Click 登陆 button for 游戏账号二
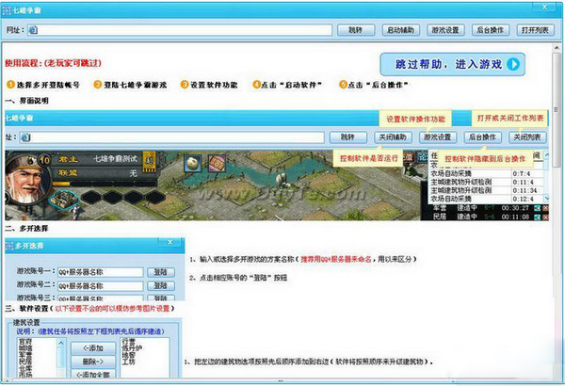Image resolution: width=565 pixels, height=386 pixels. click(x=161, y=286)
